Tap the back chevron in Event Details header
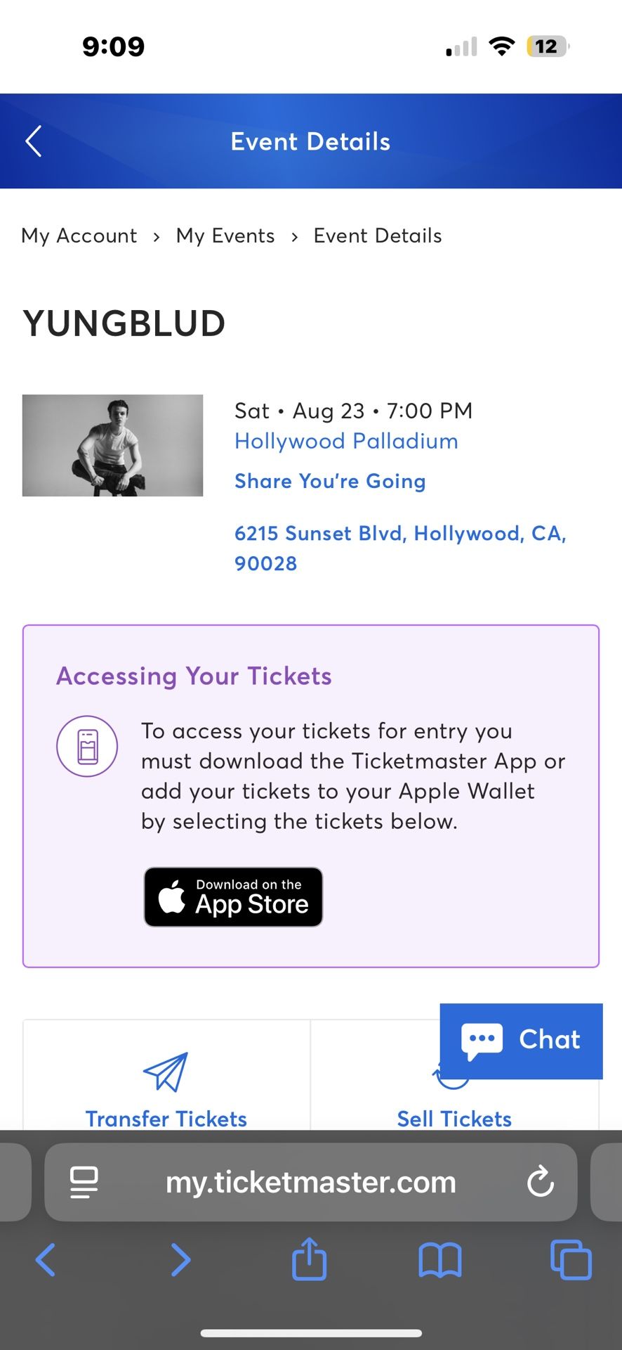 pyautogui.click(x=34, y=141)
